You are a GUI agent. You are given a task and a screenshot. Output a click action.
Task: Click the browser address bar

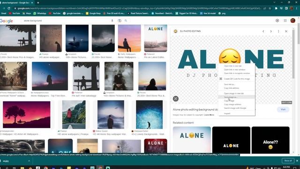tap(140, 8)
